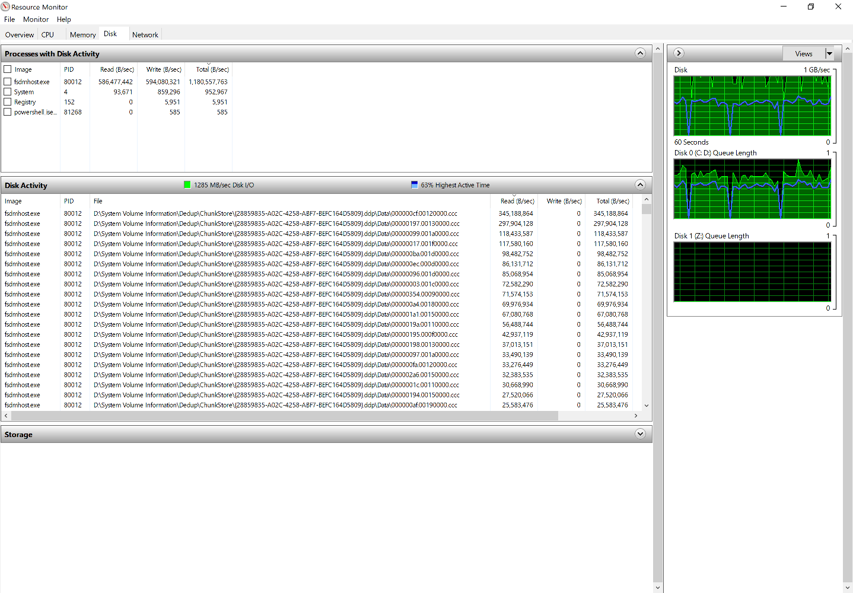
Task: Sort Disk Activity by Write (B/sec) column
Action: pos(561,201)
